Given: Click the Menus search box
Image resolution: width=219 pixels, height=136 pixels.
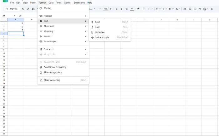Looking at the screenshot, I should click(12, 9).
